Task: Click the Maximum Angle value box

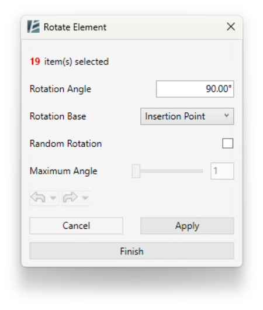Action: click(222, 171)
